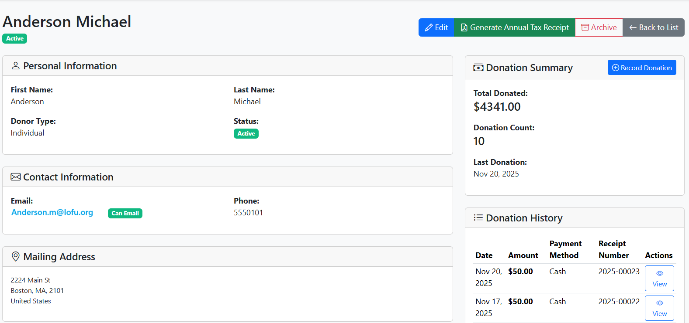
Task: Click first name value Anderson
Action: tap(27, 102)
